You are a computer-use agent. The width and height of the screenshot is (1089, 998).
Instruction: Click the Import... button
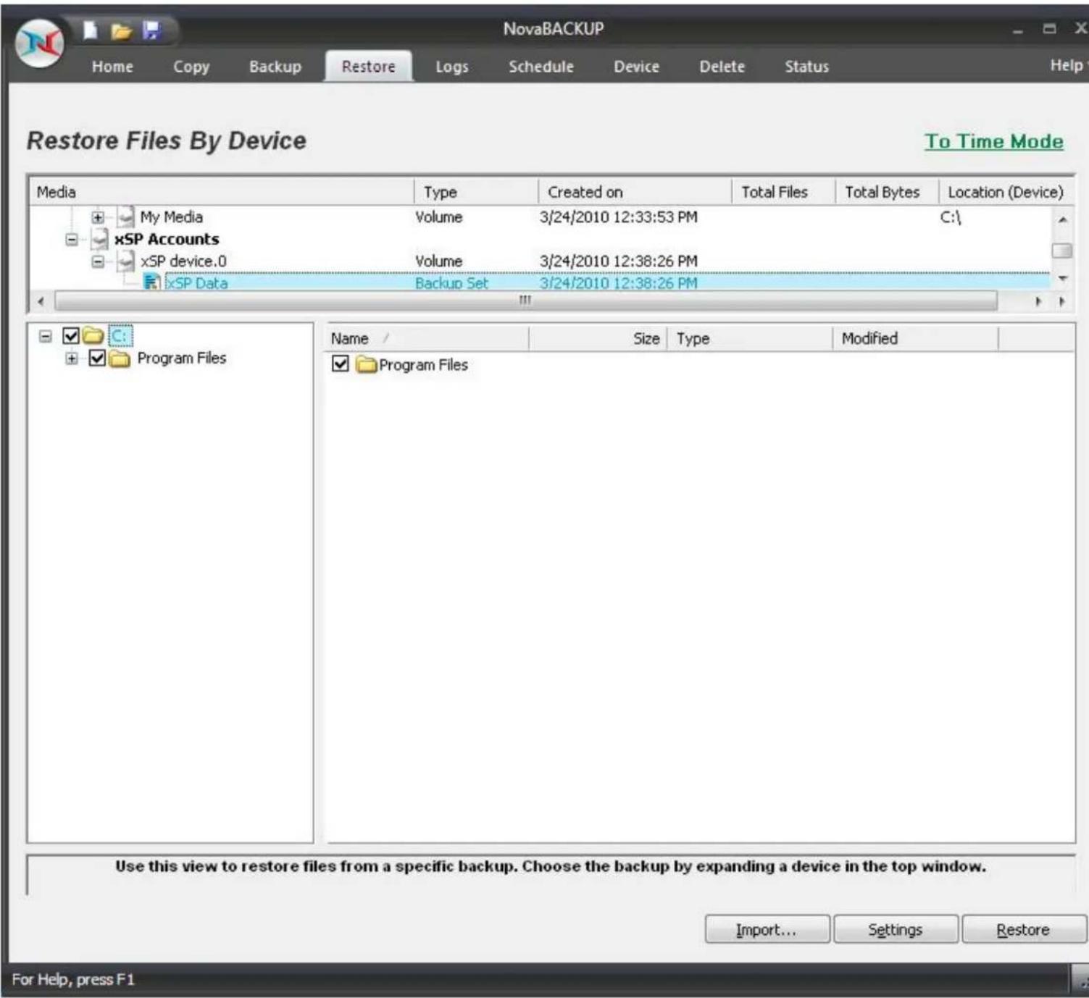pyautogui.click(x=767, y=929)
